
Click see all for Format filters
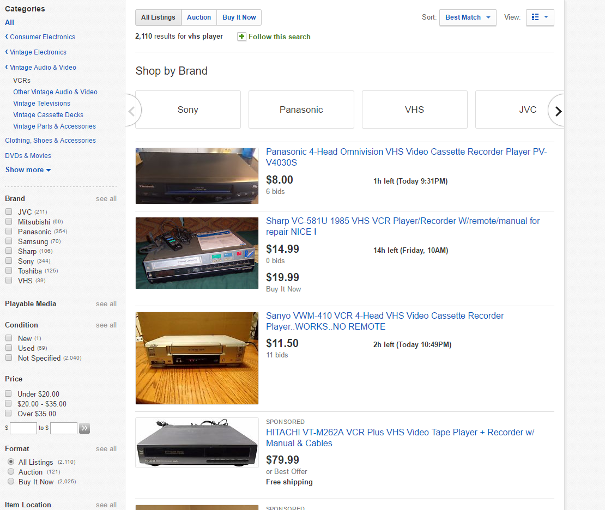(106, 448)
